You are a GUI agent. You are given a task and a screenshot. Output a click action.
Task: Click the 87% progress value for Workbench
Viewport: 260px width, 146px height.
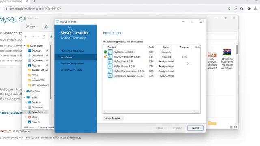[x=184, y=57]
